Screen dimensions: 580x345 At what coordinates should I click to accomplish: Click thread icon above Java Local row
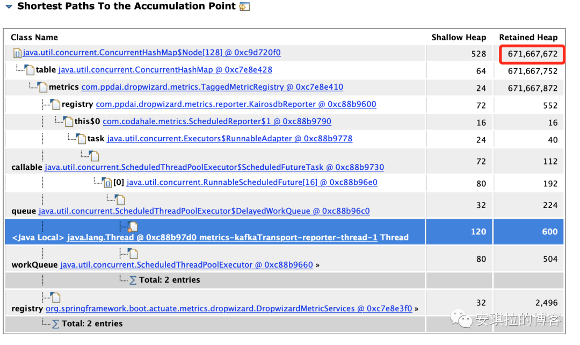[x=133, y=227]
